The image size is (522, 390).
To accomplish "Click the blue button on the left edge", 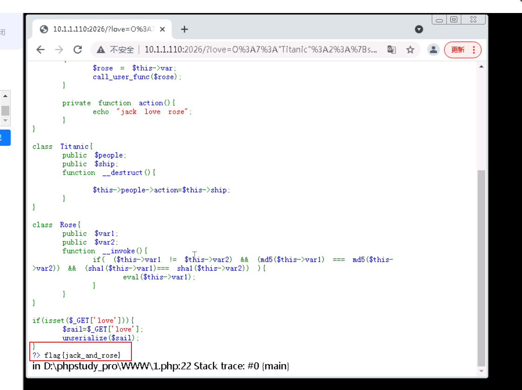I will 6,137.
